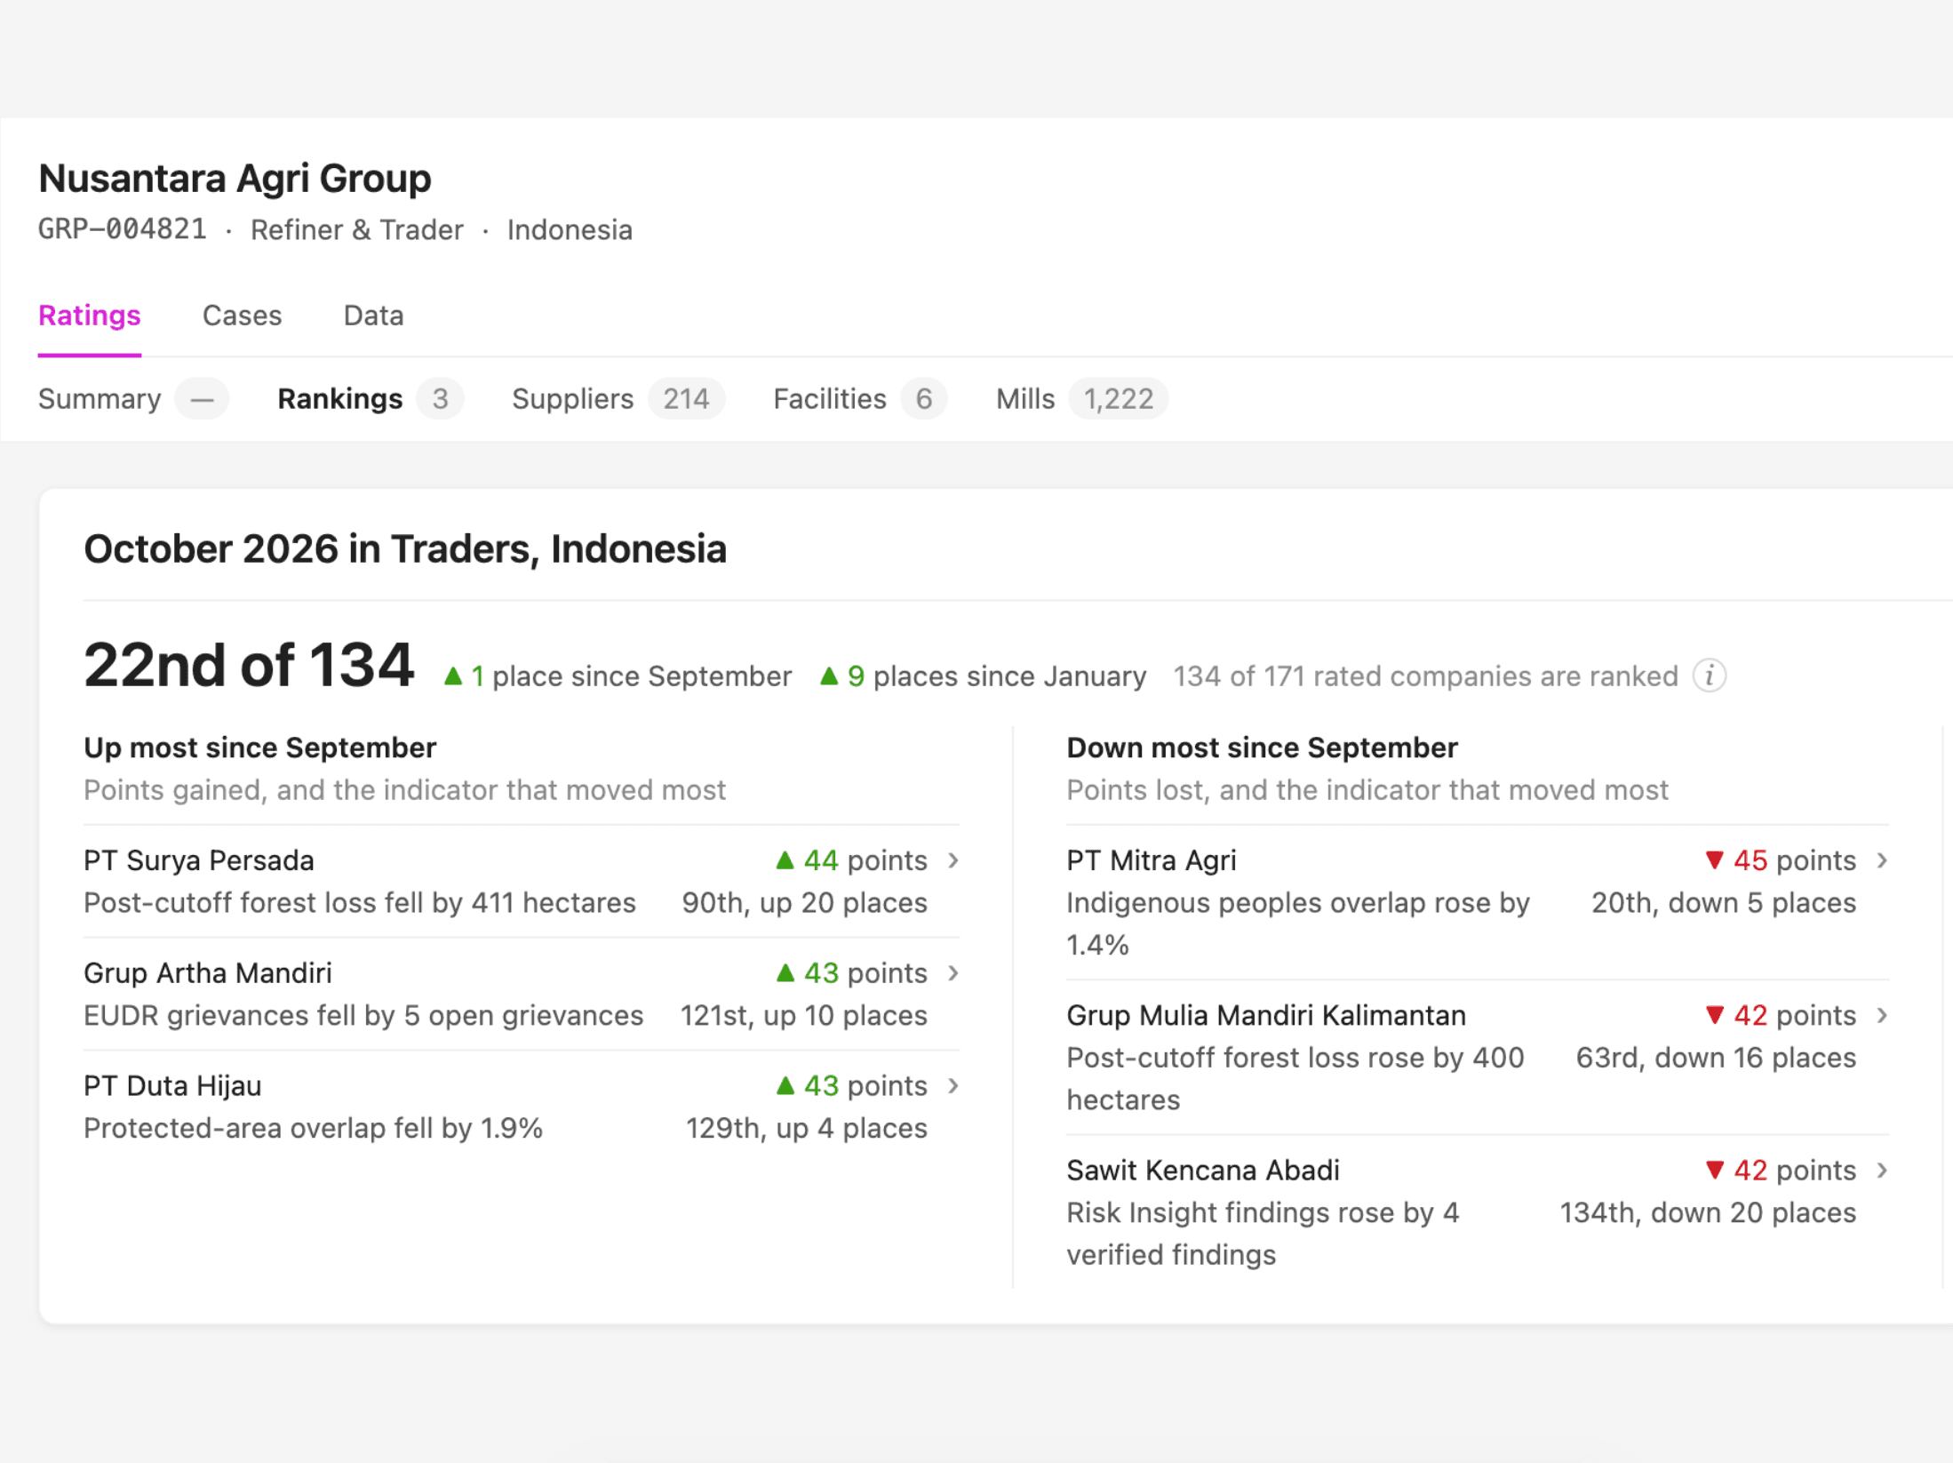Click 'Post-cutoff forest loss fell by 411 hectares'
Viewport: 1953px width, 1463px height.
(x=360, y=903)
